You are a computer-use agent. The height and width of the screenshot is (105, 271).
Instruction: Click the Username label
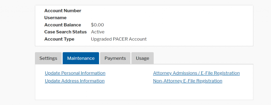(x=55, y=18)
